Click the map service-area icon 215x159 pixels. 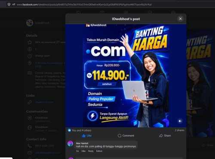(30, 73)
